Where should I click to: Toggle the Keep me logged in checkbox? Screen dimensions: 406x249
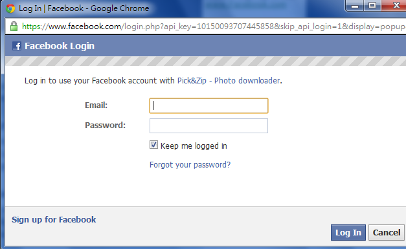point(153,144)
